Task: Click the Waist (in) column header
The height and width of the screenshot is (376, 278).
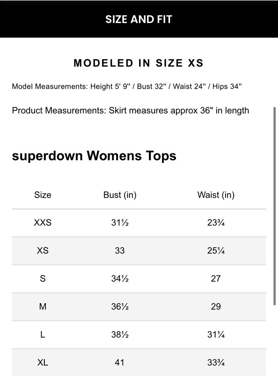Action: pyautogui.click(x=216, y=195)
